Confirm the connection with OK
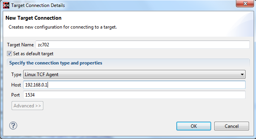256x139 pixels. (x=194, y=126)
